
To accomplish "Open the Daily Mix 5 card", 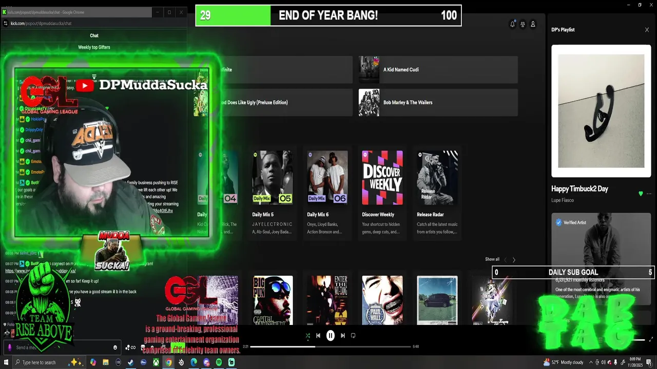I will pos(273,194).
